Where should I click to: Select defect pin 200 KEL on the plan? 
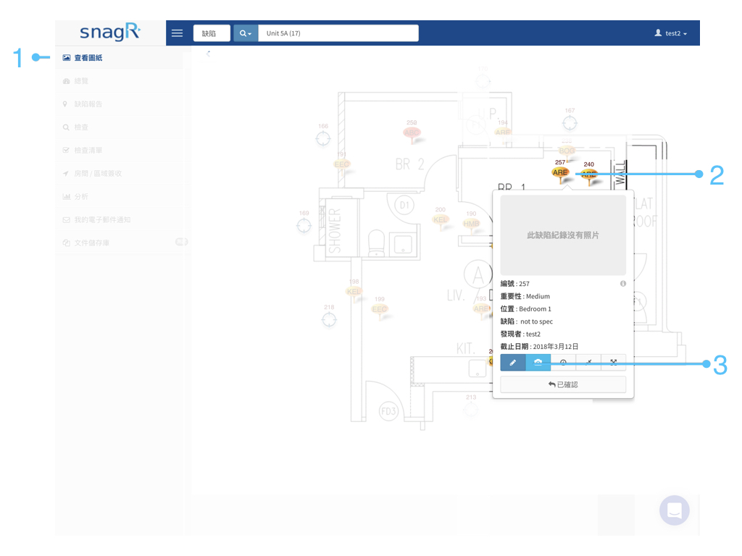tap(440, 219)
